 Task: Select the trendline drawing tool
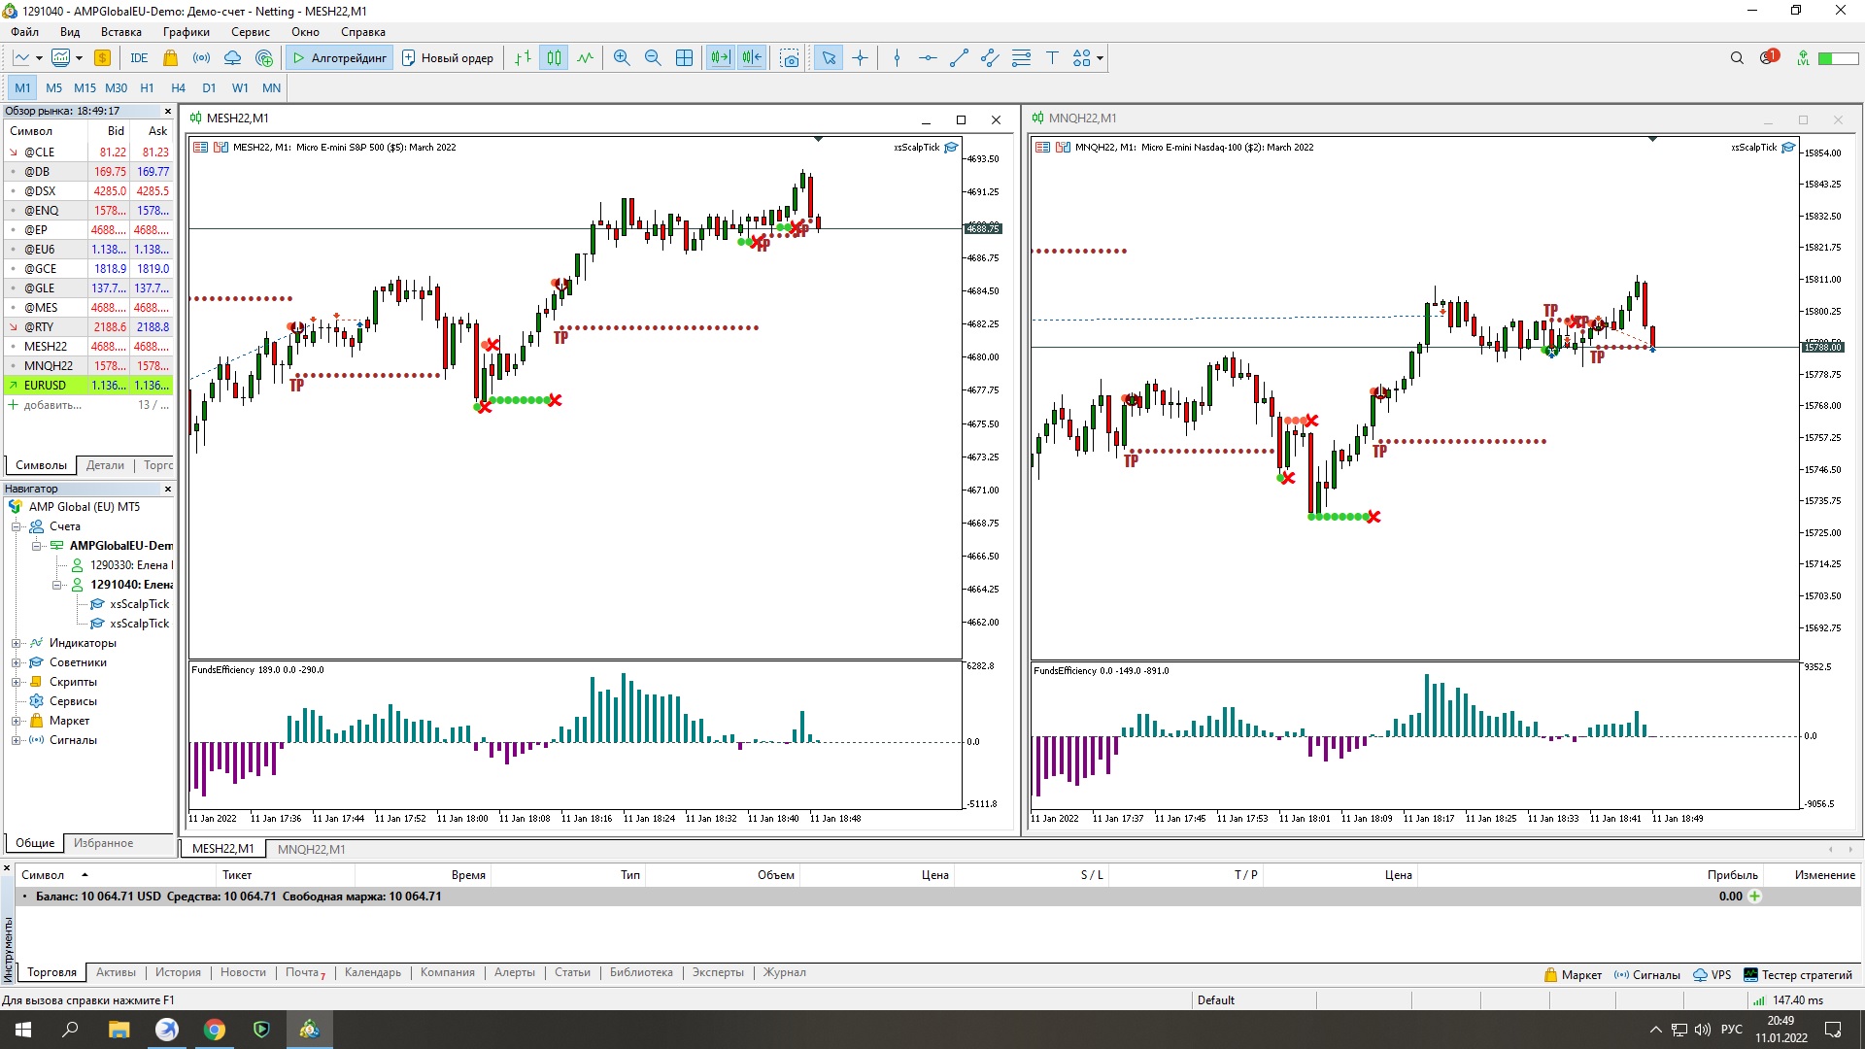[959, 58]
